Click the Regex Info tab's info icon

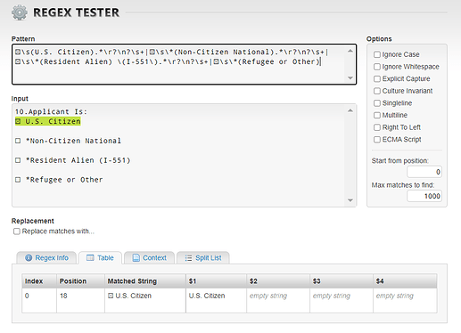[29, 258]
